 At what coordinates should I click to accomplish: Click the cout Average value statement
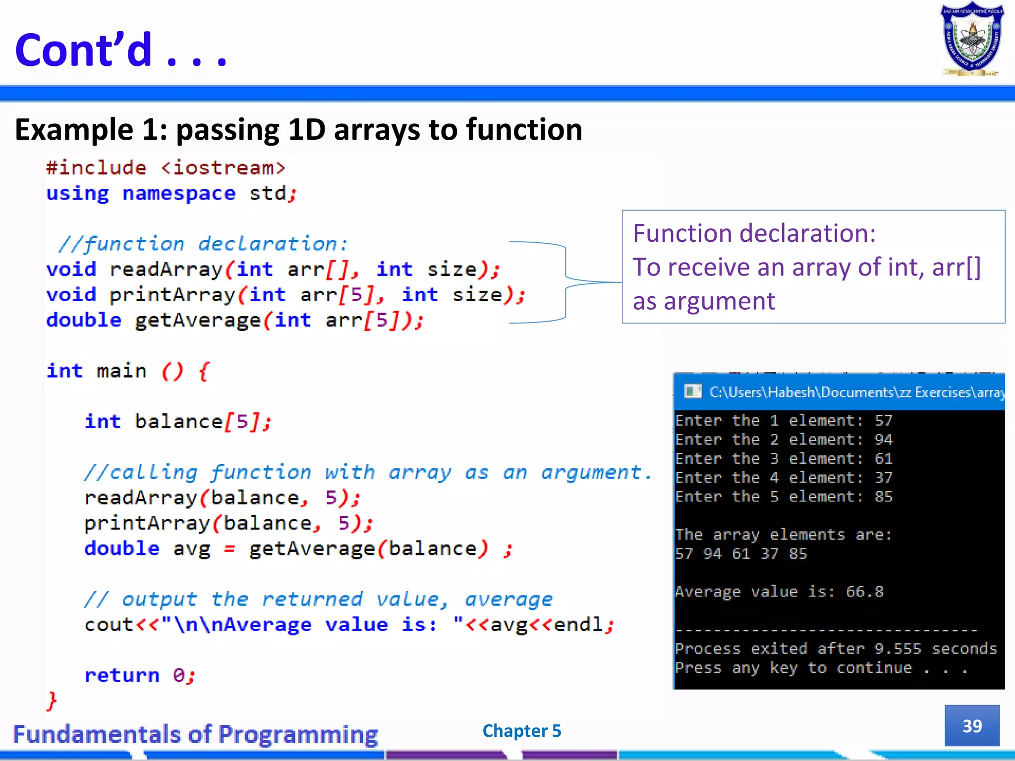(x=349, y=625)
